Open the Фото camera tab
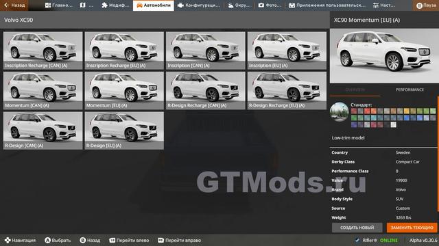The image size is (439, 246). tap(270, 5)
